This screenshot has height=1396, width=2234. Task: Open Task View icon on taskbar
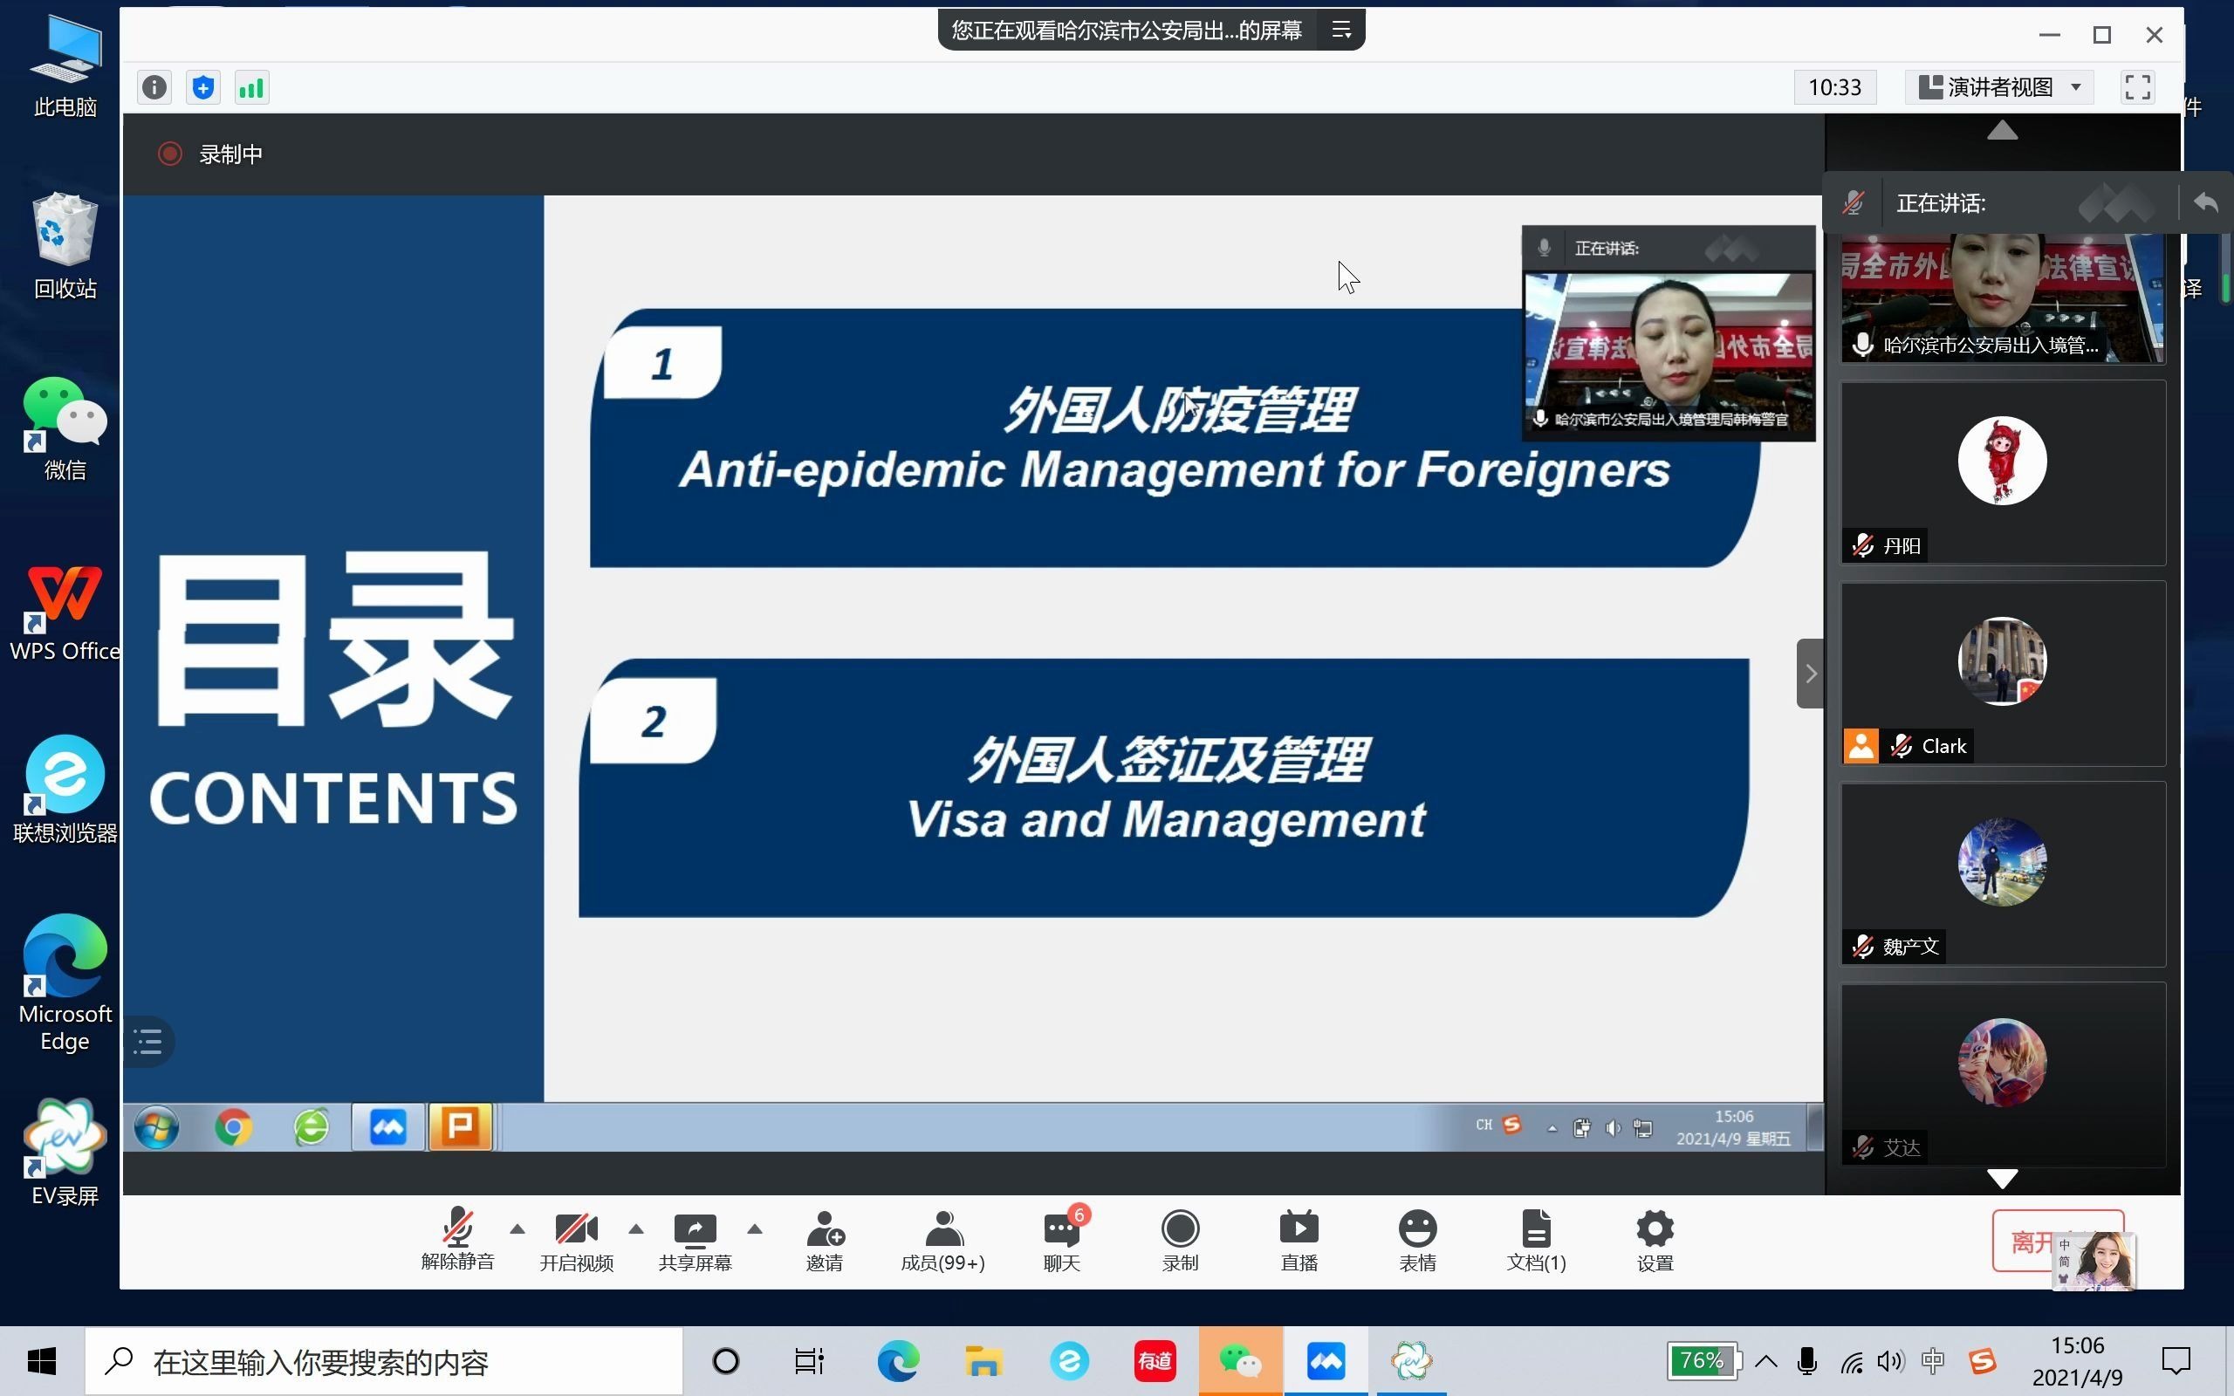(809, 1361)
